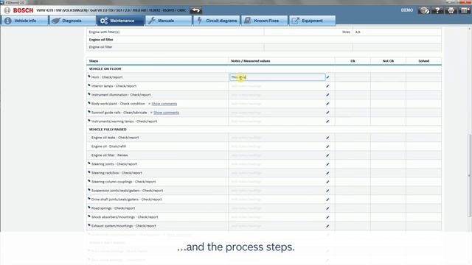Click the vehicle description text in header
Image resolution: width=472 pixels, height=265 pixels.
pos(111,10)
